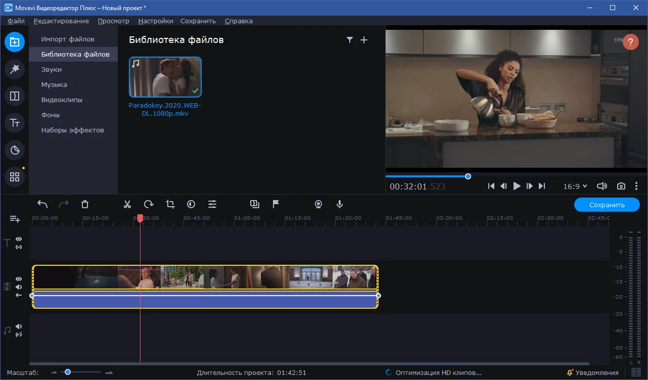Select the Crop tool

[170, 204]
